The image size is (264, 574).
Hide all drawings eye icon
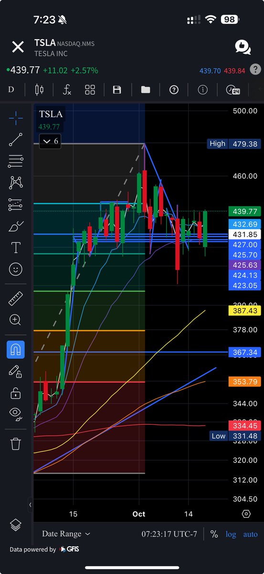coord(16,414)
